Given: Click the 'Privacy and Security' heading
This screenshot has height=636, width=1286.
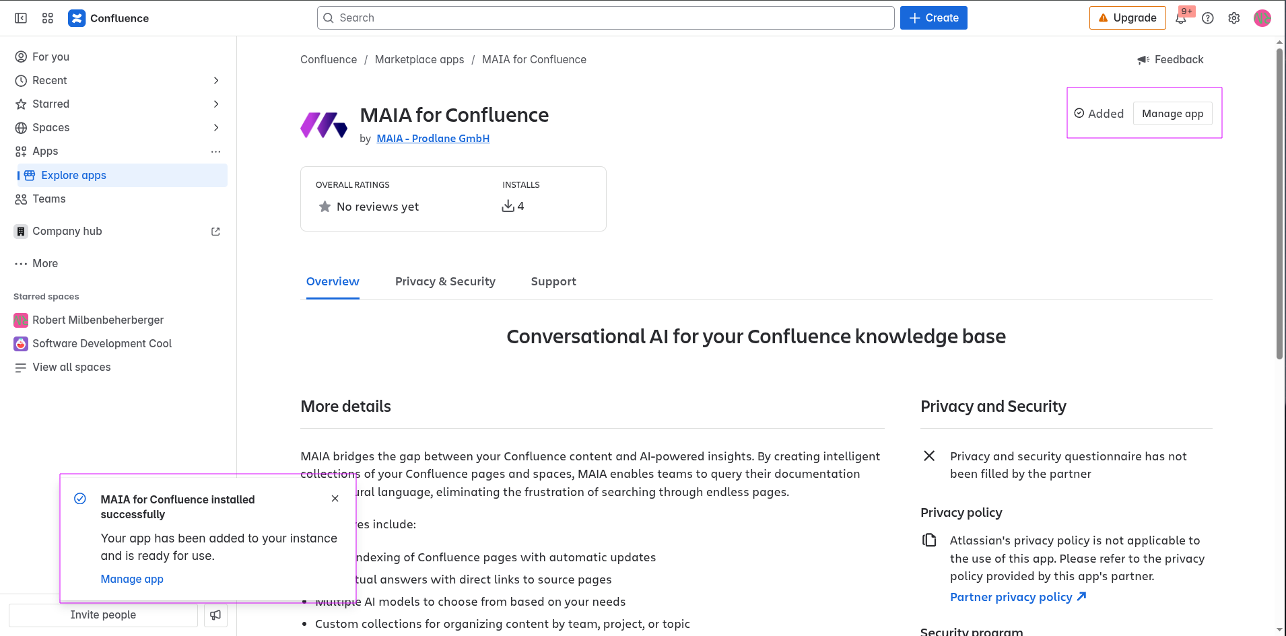Looking at the screenshot, I should 993,407.
